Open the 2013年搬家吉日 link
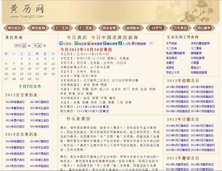 pyautogui.click(x=15, y=108)
